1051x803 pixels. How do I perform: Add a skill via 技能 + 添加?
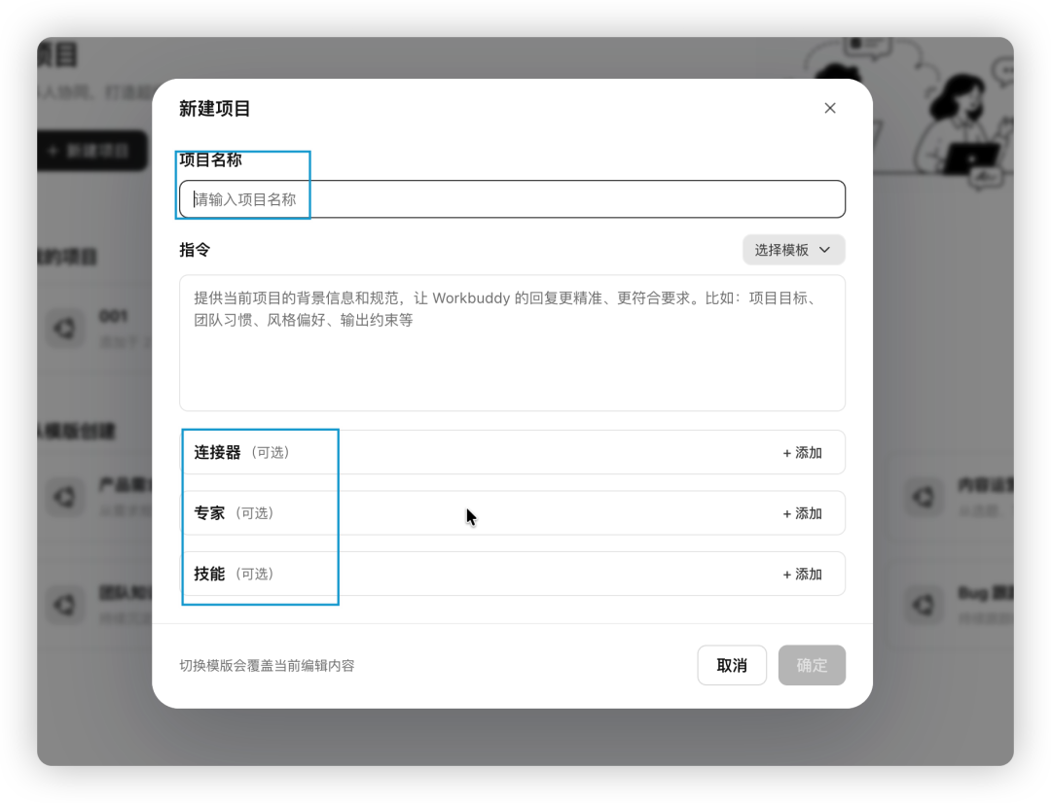[802, 575]
